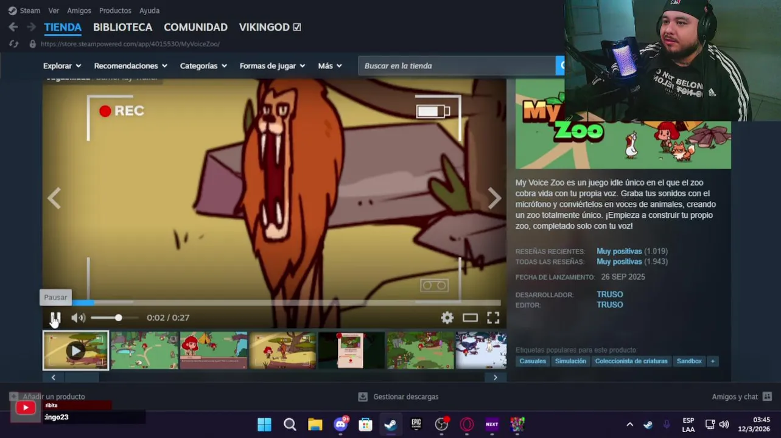Expand the Formas de jugar dropdown
The height and width of the screenshot is (438, 781).
273,66
